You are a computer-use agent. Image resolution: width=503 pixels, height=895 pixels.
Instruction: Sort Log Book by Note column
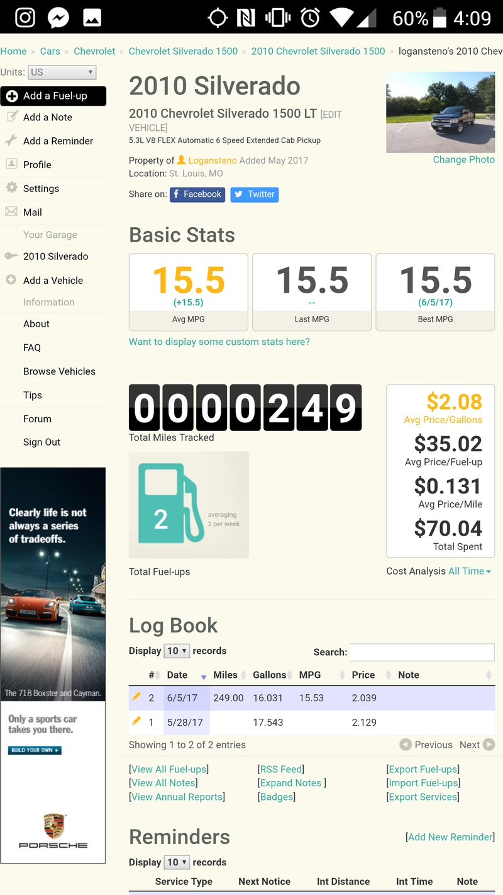[x=445, y=675]
